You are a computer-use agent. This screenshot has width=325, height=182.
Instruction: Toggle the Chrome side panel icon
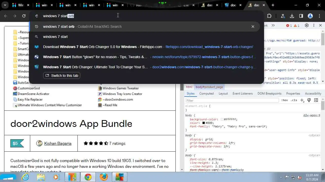(301, 16)
